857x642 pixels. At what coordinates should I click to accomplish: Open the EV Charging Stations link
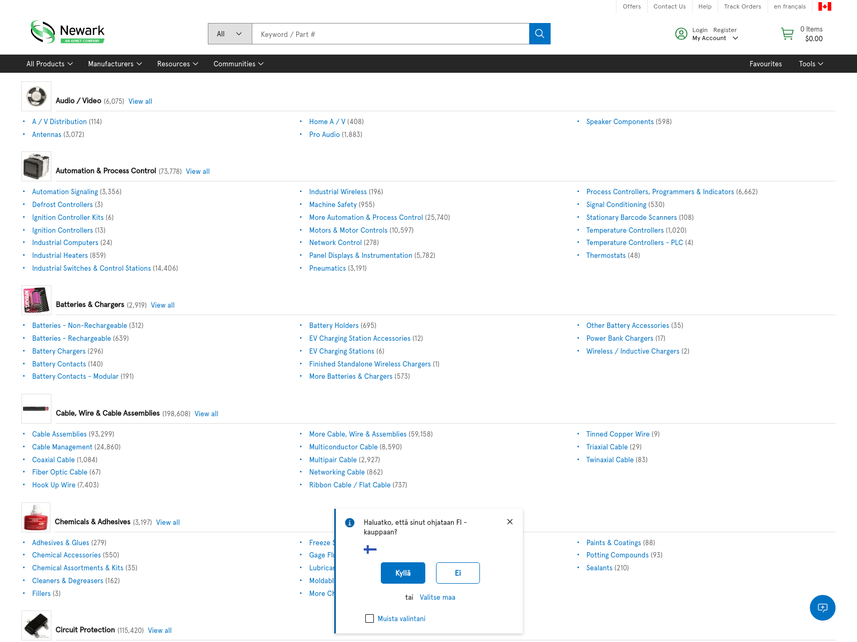tap(342, 351)
